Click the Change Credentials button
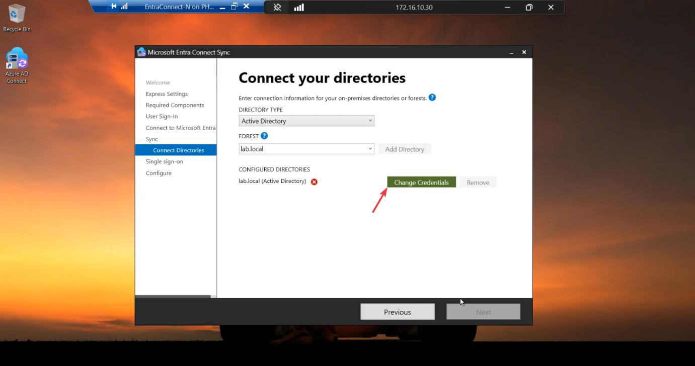 click(x=421, y=182)
